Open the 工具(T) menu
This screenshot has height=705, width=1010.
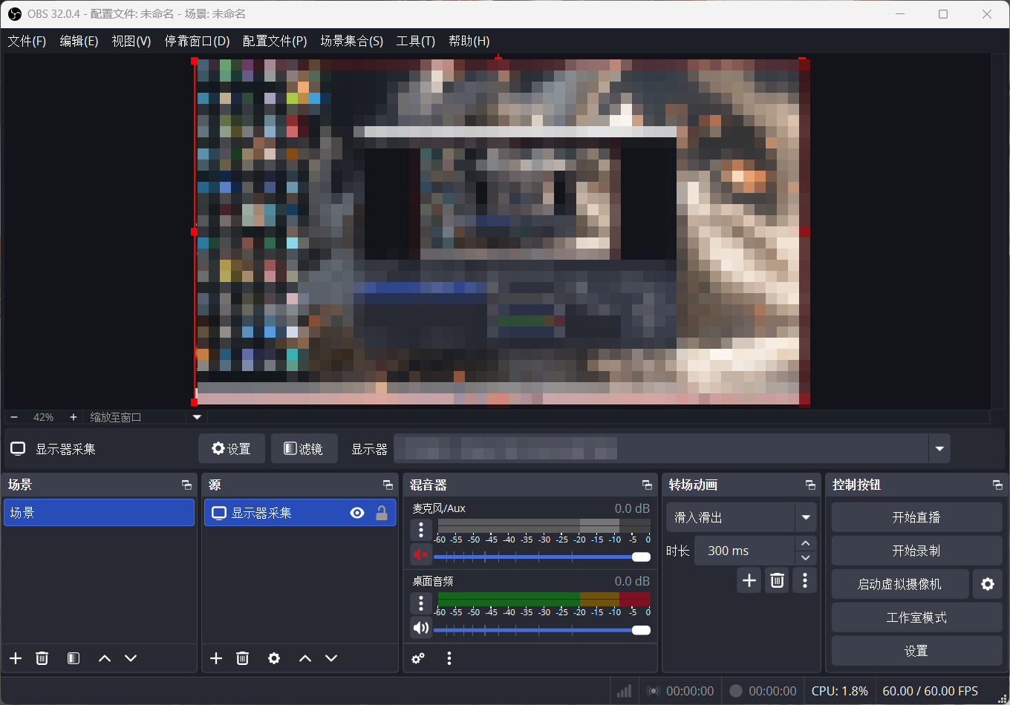tap(415, 41)
